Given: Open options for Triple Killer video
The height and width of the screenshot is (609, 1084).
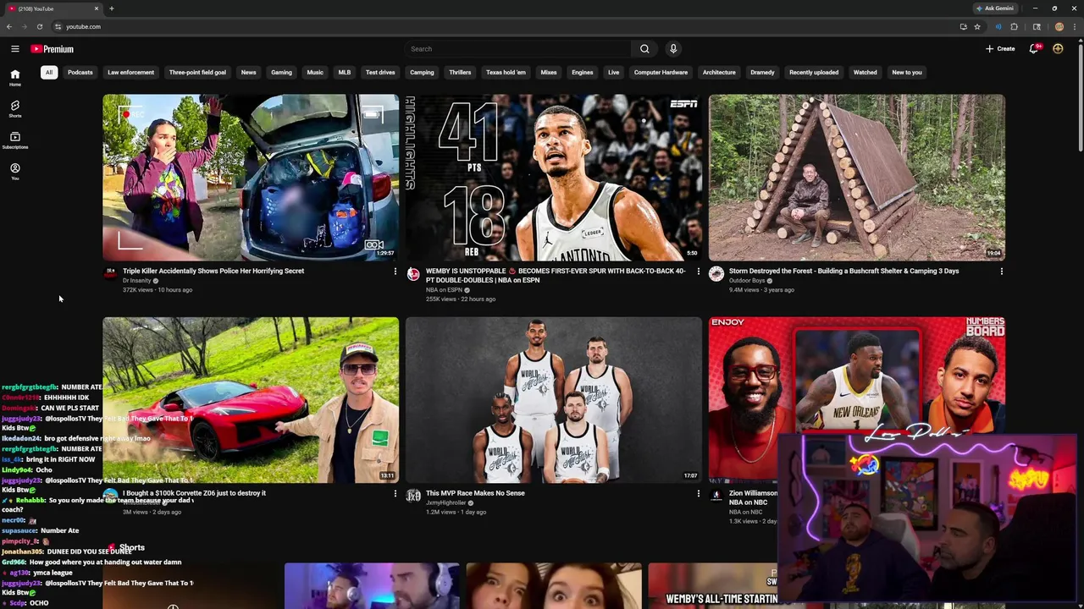Looking at the screenshot, I should [395, 272].
